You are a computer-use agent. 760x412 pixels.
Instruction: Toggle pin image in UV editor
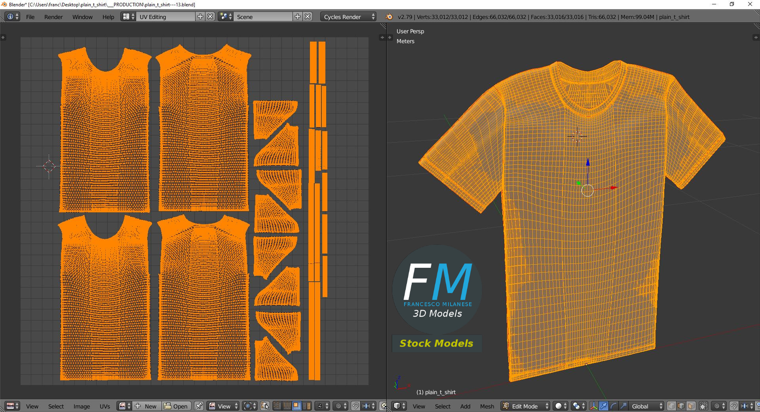[x=199, y=406]
